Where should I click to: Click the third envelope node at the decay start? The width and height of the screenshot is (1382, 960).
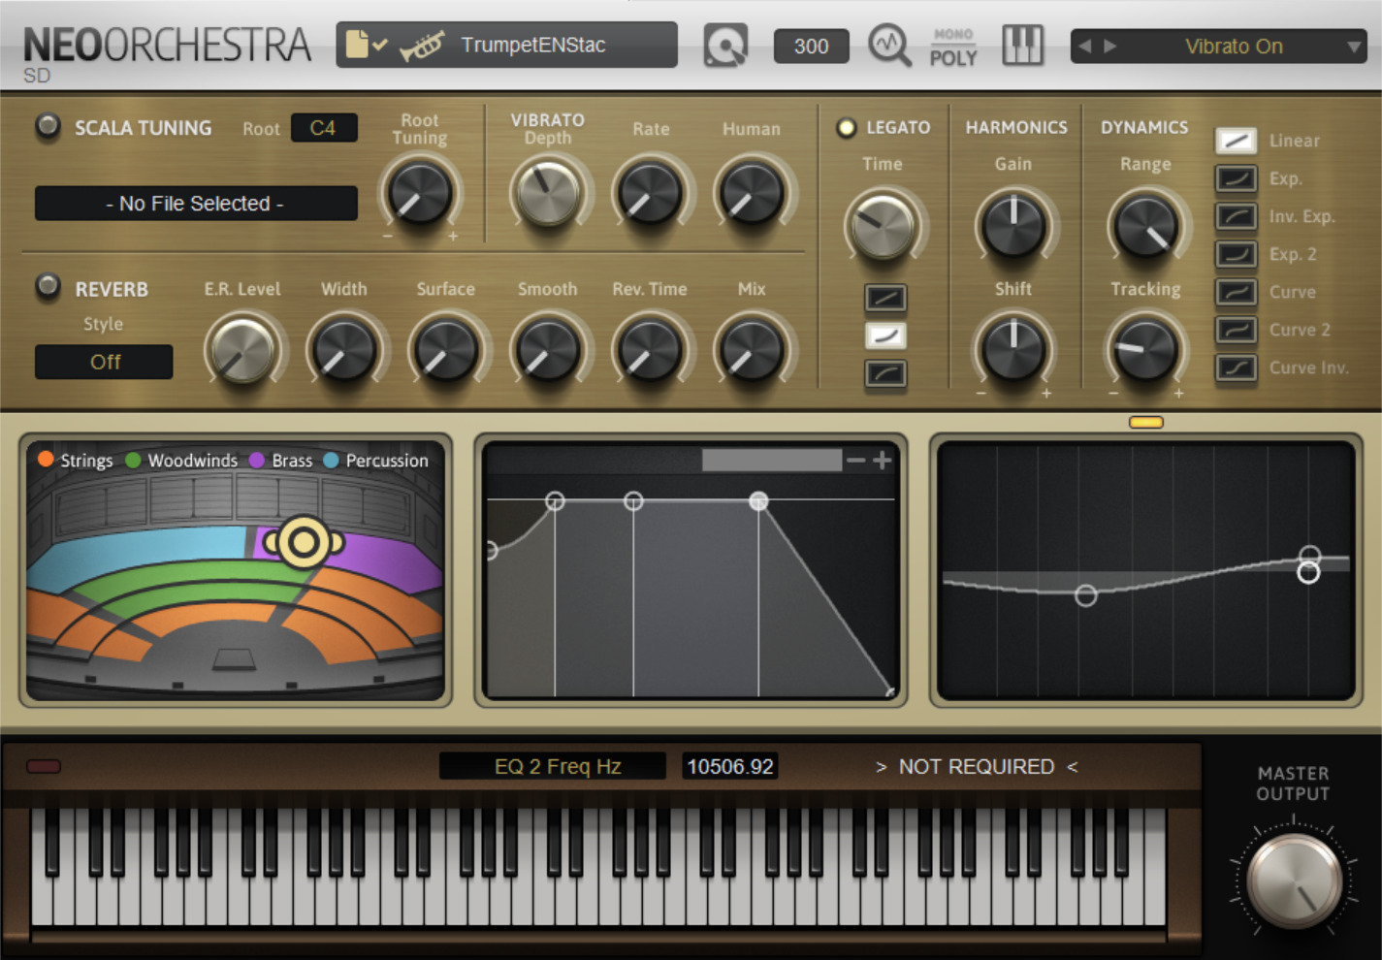(x=758, y=500)
